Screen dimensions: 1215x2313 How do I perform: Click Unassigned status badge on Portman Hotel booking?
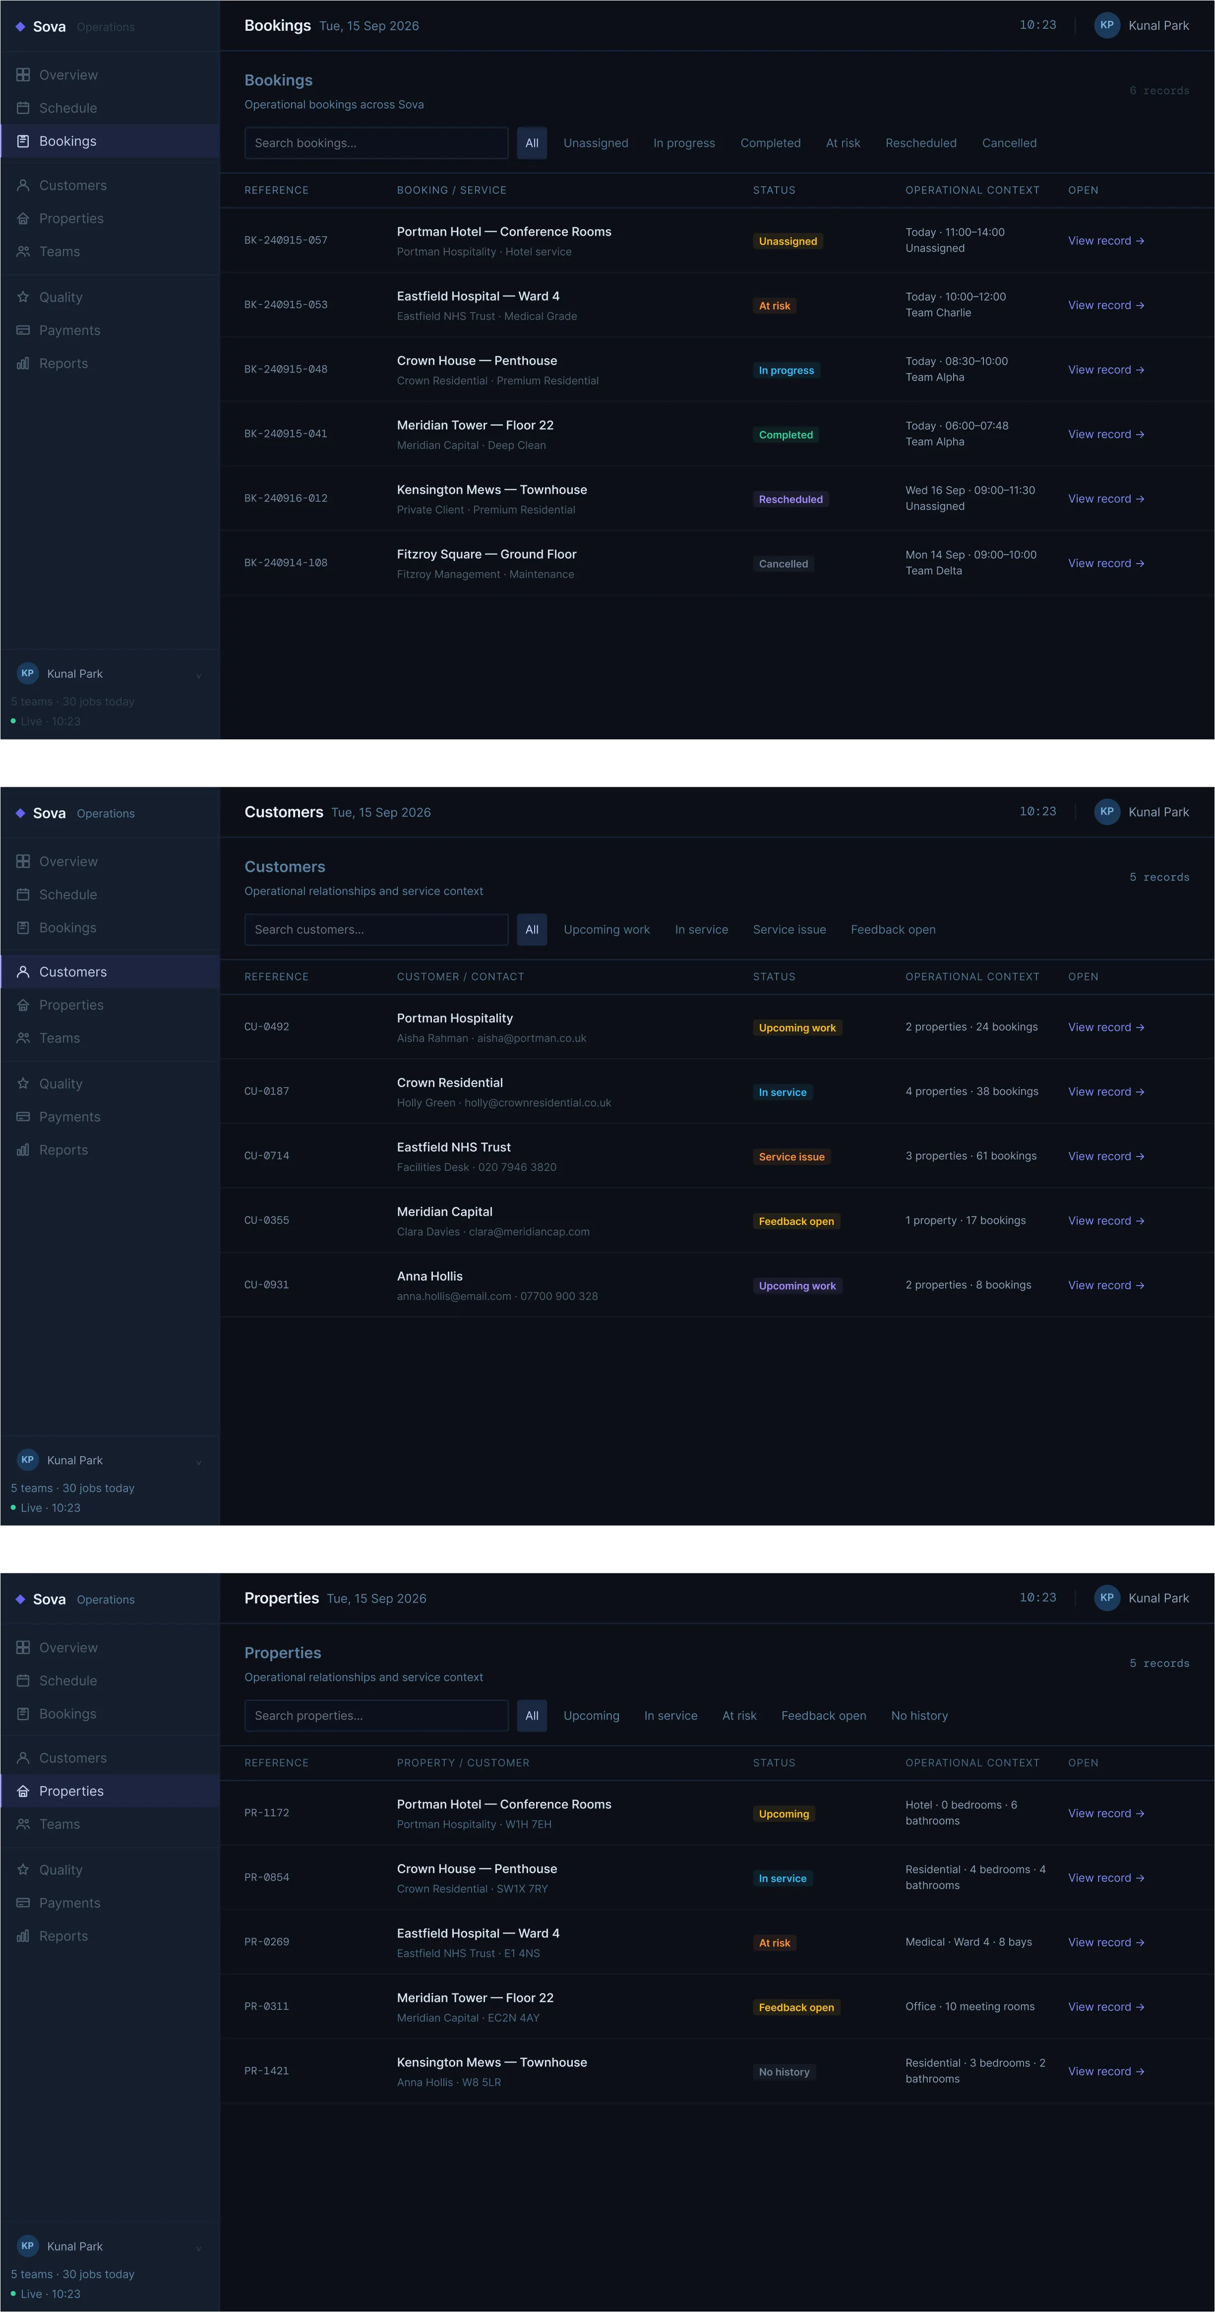click(788, 242)
